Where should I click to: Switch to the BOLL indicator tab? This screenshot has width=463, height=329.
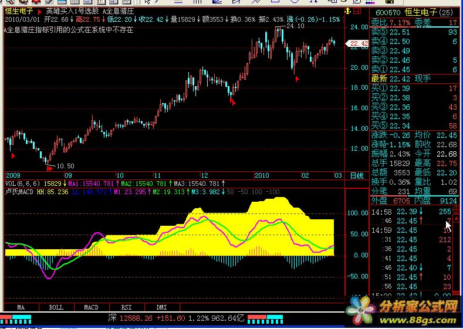[56, 307]
